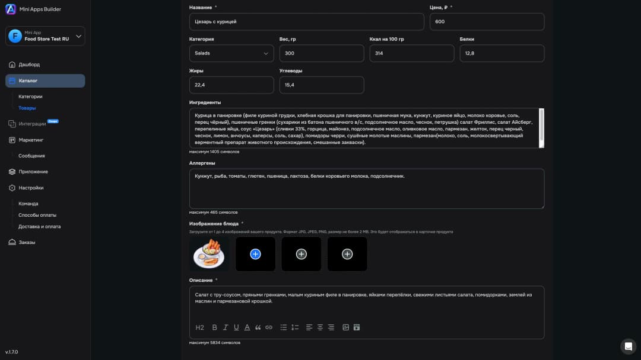
Task: Open the chat support widget
Action: pos(627,346)
